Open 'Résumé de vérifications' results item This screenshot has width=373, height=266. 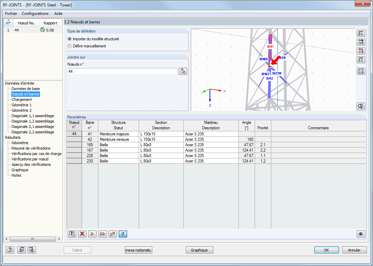tap(31, 148)
